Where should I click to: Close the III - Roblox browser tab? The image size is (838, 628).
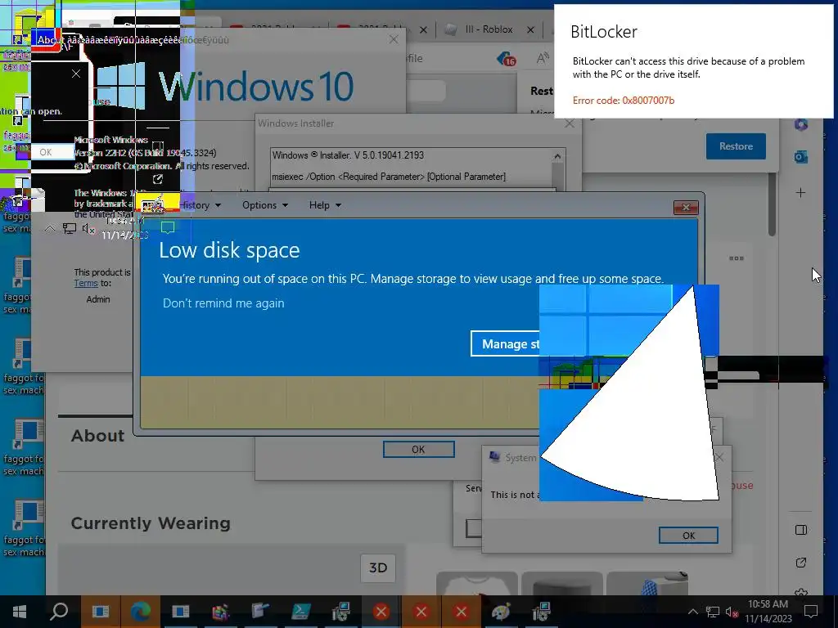coord(530,30)
